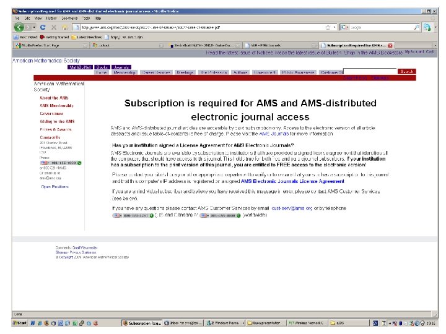The height and width of the screenshot is (334, 446).
Task: Click the toolbar add-on icon at far right
Action: (427, 27)
